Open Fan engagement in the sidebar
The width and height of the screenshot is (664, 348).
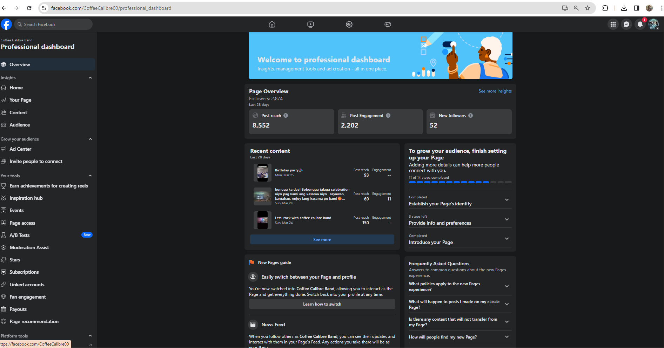(47, 297)
